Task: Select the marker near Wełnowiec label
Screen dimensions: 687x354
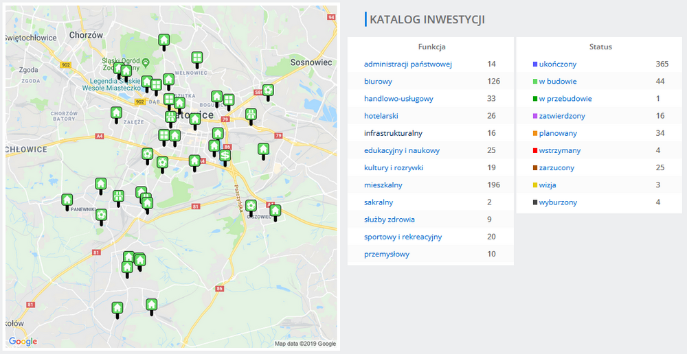Action: point(196,57)
